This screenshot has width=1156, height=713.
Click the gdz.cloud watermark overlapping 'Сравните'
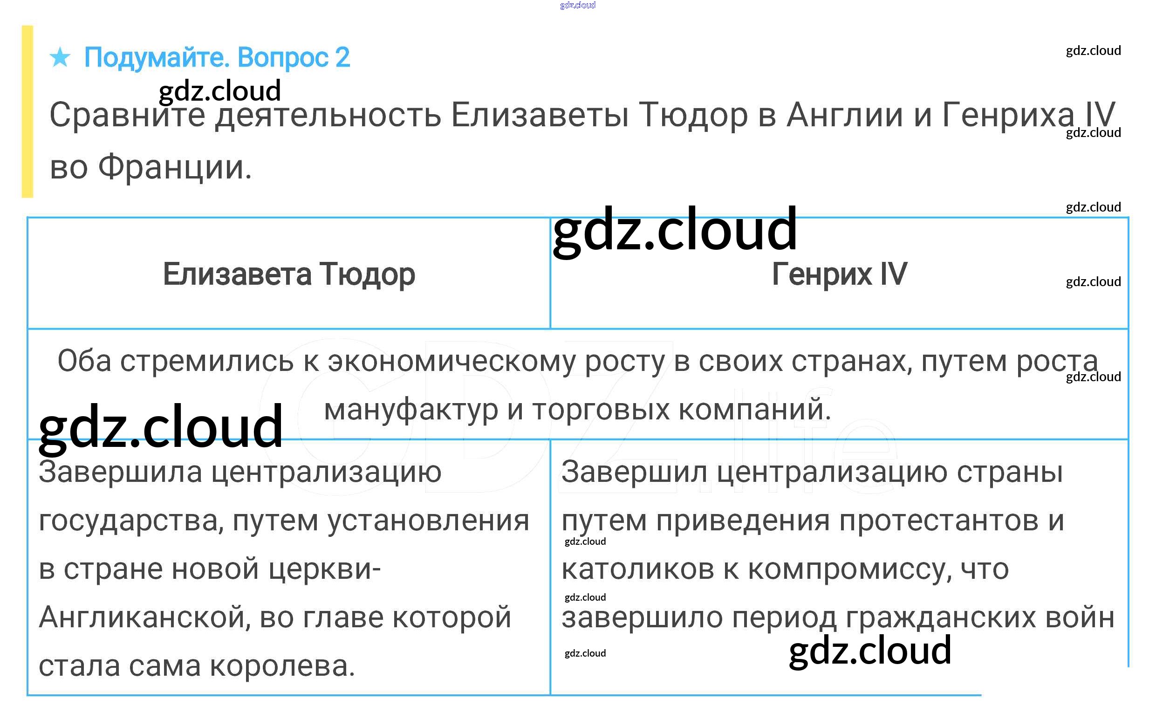pyautogui.click(x=220, y=90)
